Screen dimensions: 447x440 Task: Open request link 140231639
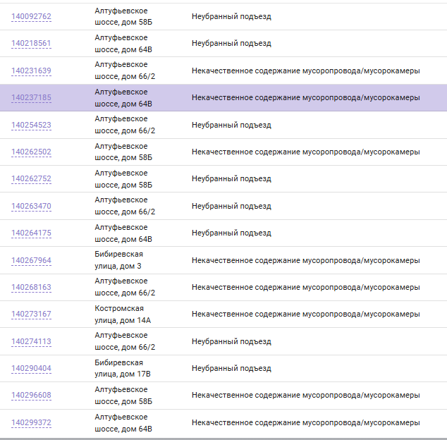coord(31,71)
